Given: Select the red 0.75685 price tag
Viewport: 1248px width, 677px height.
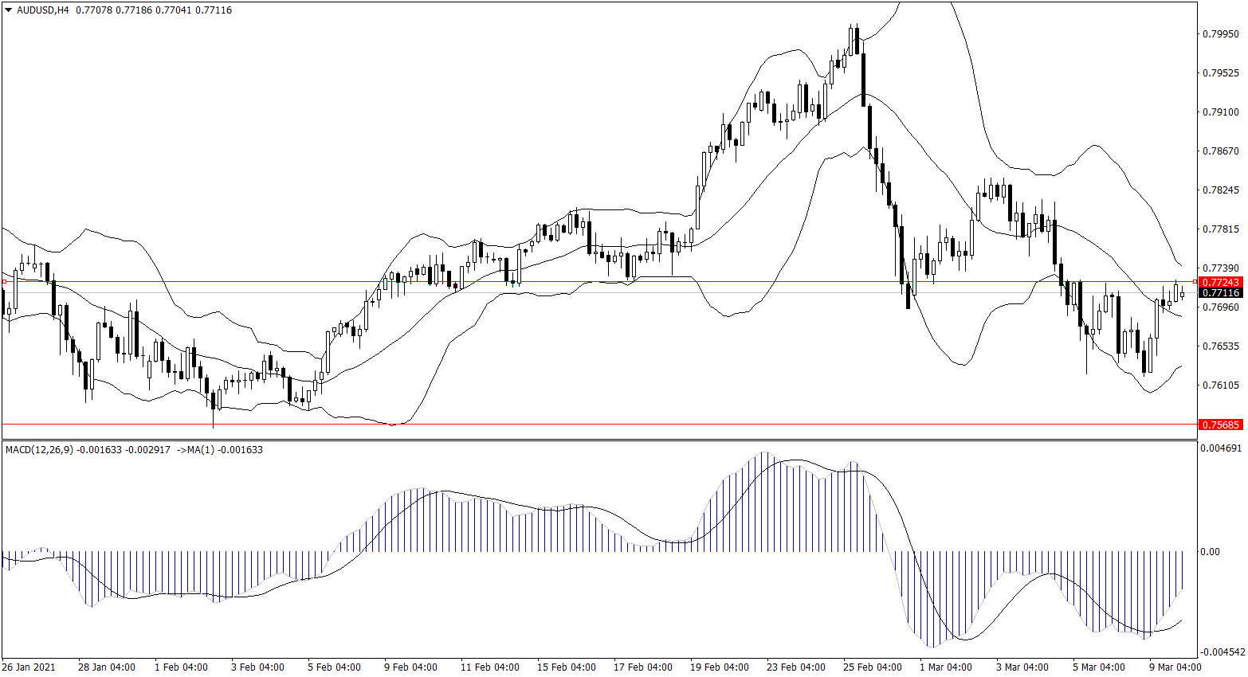Looking at the screenshot, I should pyautogui.click(x=1220, y=425).
